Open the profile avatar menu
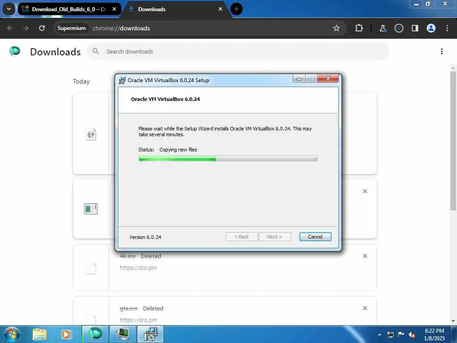Viewport: 457px width, 343px height. [x=431, y=28]
